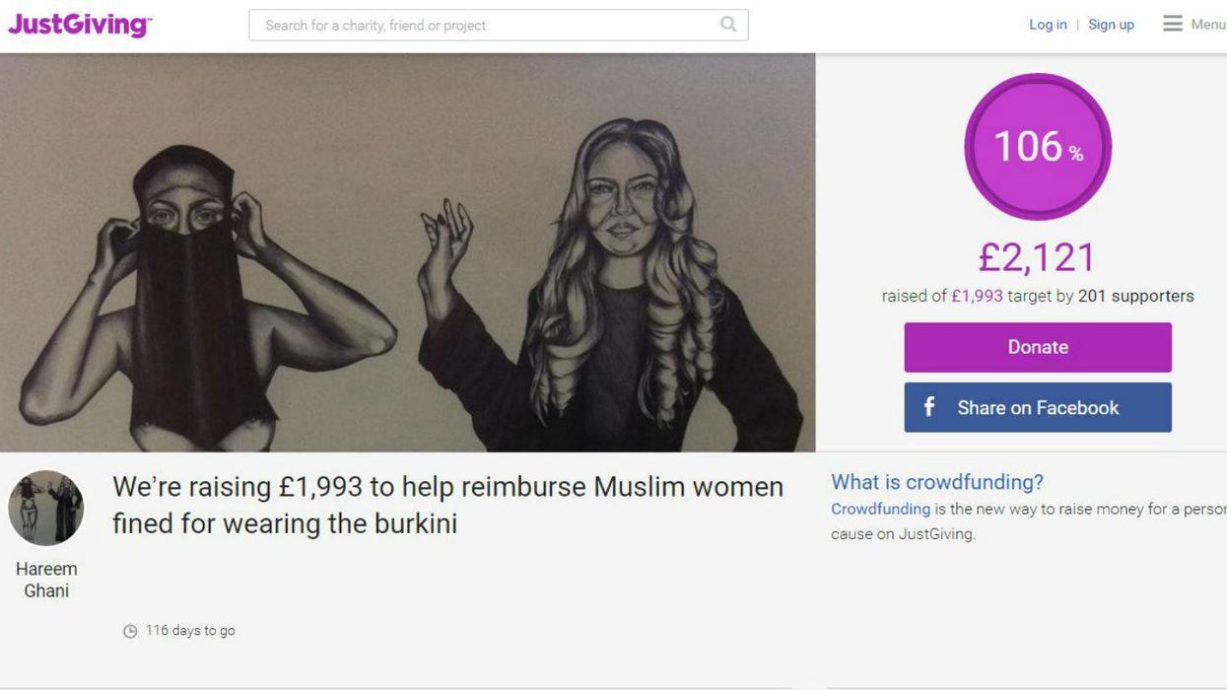
Task: Click the burkini fundraiser title text
Action: coord(448,505)
